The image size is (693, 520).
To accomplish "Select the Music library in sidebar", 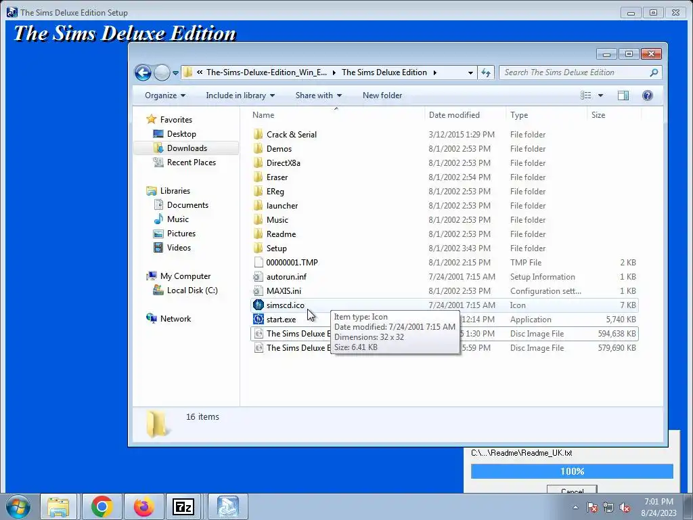I will tap(178, 219).
